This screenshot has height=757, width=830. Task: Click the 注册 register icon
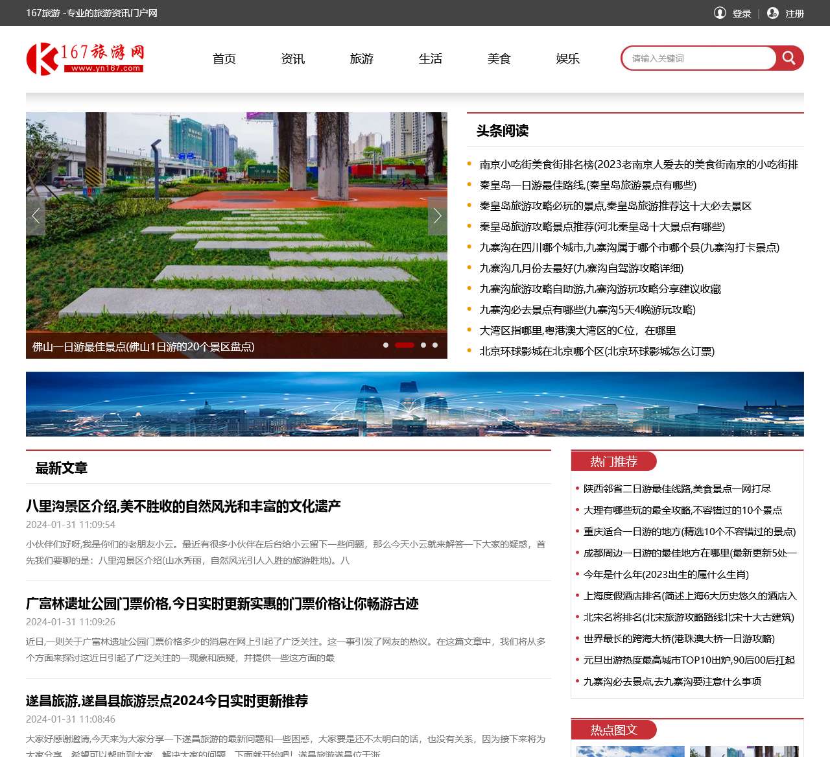pyautogui.click(x=772, y=13)
